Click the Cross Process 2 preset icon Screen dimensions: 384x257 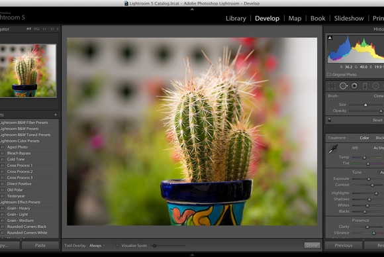coord(3,172)
